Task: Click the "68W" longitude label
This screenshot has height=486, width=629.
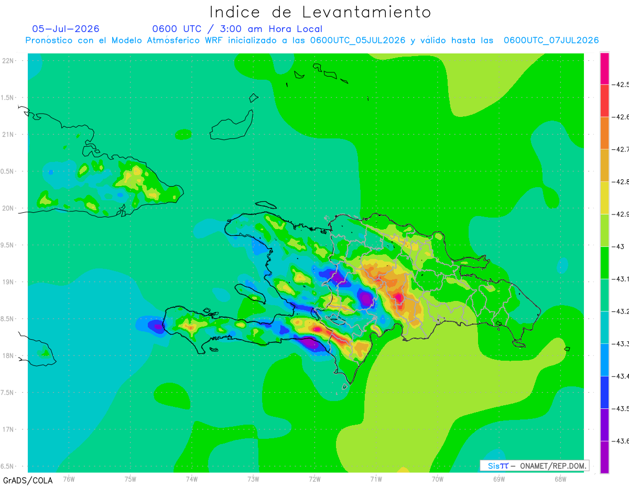Action: point(560,479)
